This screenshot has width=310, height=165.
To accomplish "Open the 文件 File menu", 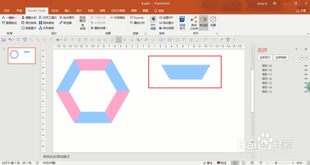I will (7, 11).
